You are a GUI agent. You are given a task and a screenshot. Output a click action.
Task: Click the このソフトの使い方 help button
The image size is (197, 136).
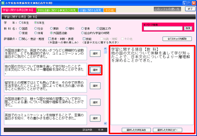click(x=167, y=9)
